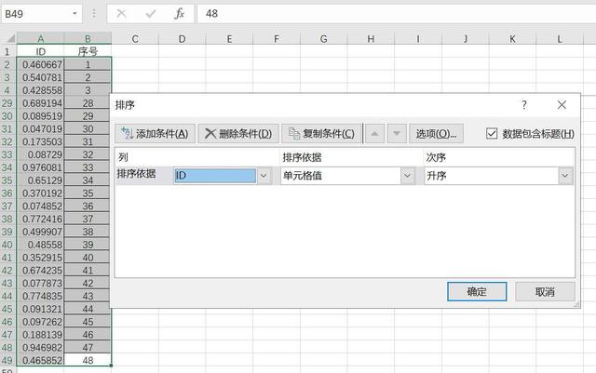Image resolution: width=596 pixels, height=373 pixels.
Task: Click cell with value 0.772416
Action: [x=41, y=219]
